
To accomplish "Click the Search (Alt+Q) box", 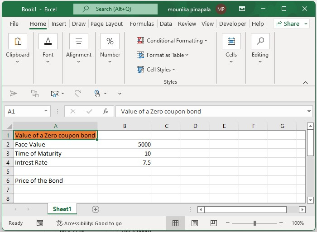I will (x=115, y=9).
